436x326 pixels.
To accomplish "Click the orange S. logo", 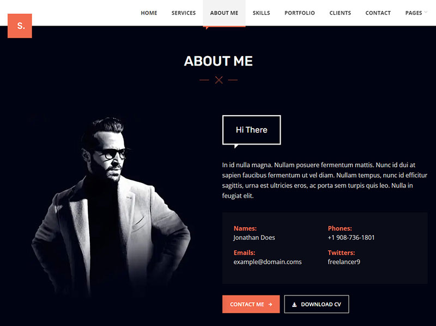I will [x=20, y=26].
